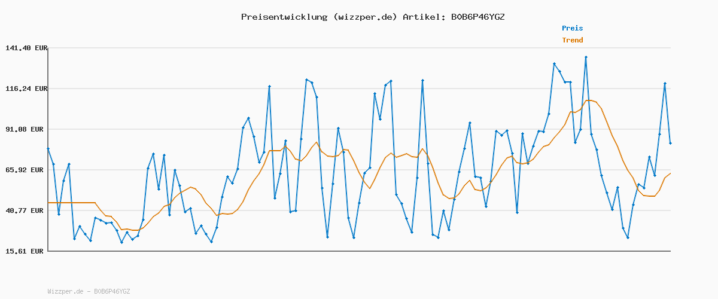The image size is (718, 299).
Task: Select the 40.77 EUR axis label
Action: [x=27, y=210]
